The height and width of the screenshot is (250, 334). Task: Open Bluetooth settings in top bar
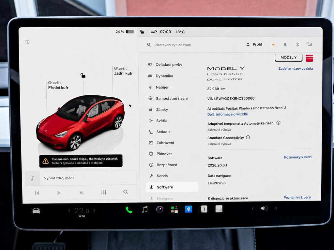[297, 44]
